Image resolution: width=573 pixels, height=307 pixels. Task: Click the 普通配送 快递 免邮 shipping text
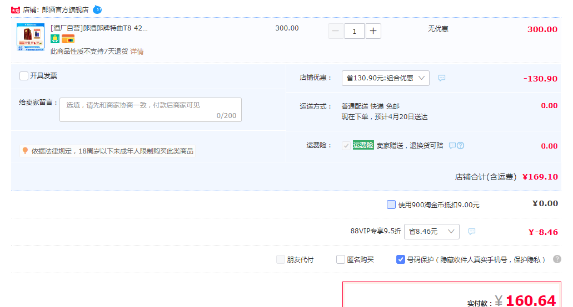[x=370, y=106]
